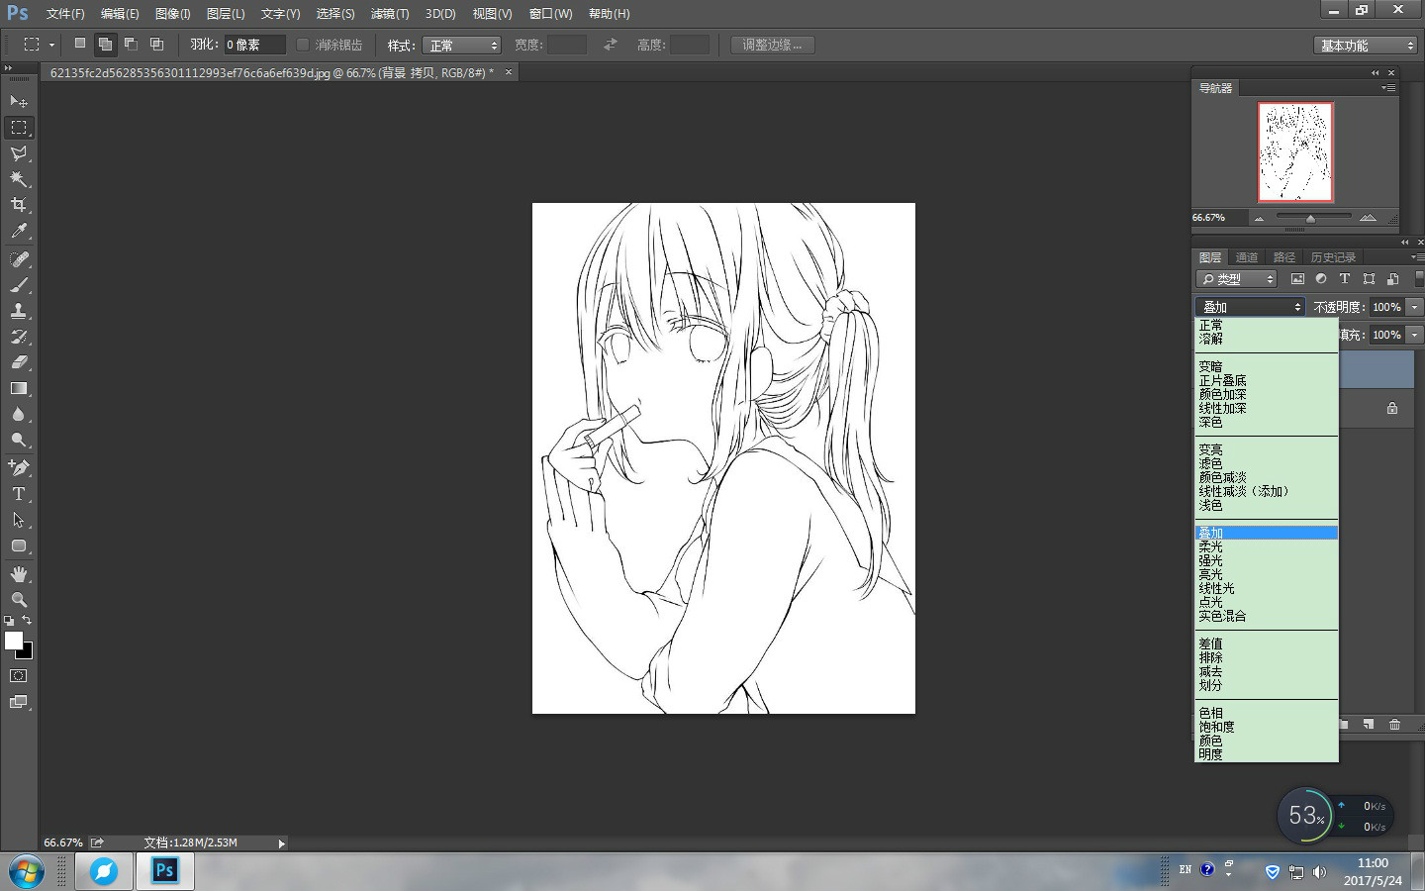The image size is (1425, 891).
Task: Toggle adjustment layer filter in Layers panel
Action: [1321, 279]
